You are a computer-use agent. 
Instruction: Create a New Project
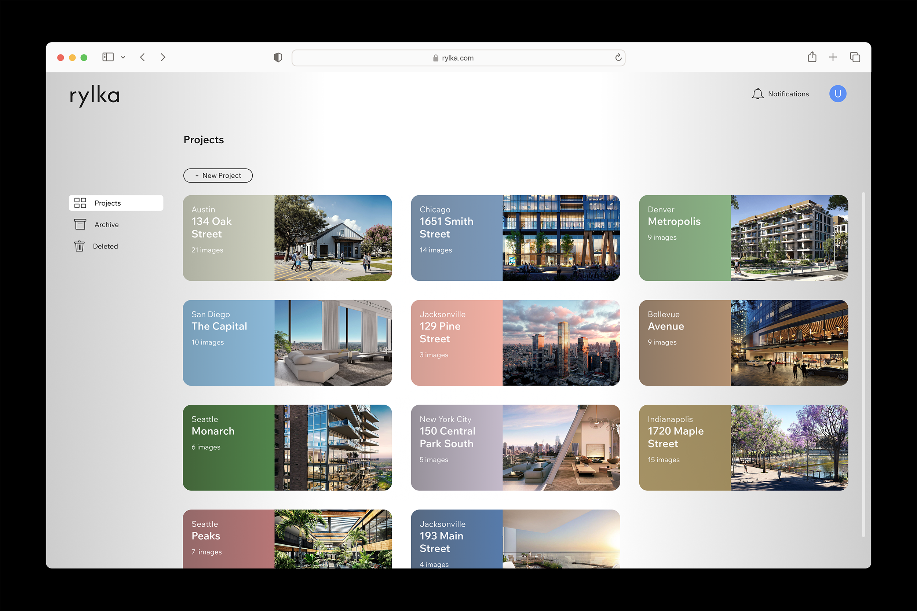[218, 175]
